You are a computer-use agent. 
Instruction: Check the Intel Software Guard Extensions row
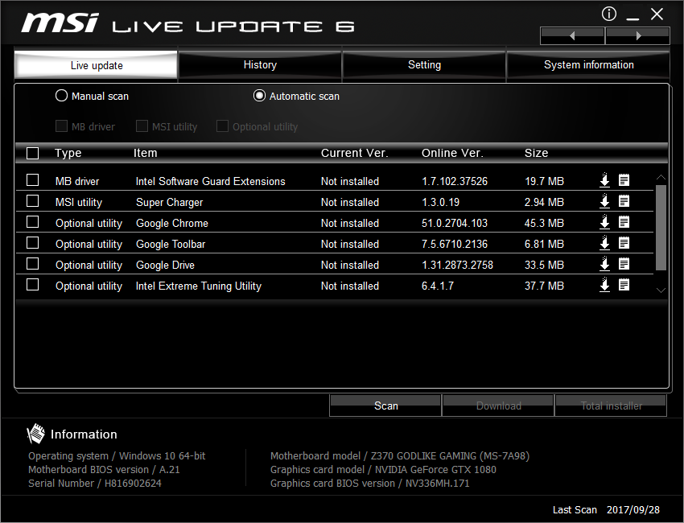tap(33, 180)
